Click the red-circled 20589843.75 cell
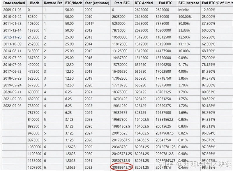Screen dimensions: 233x171 122,167
